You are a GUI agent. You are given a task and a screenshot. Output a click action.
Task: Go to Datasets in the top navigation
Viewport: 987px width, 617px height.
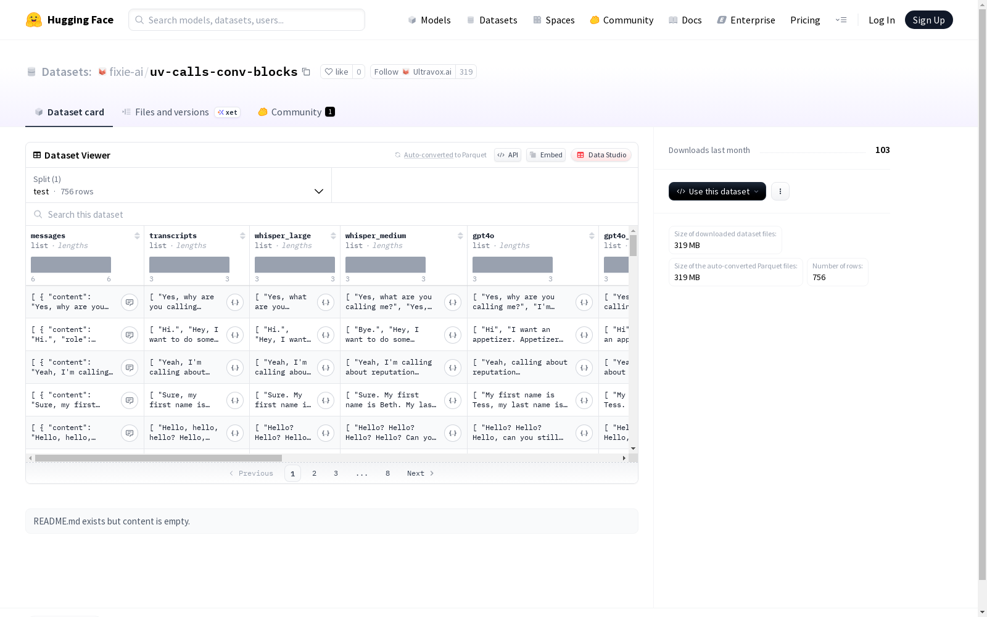492,20
